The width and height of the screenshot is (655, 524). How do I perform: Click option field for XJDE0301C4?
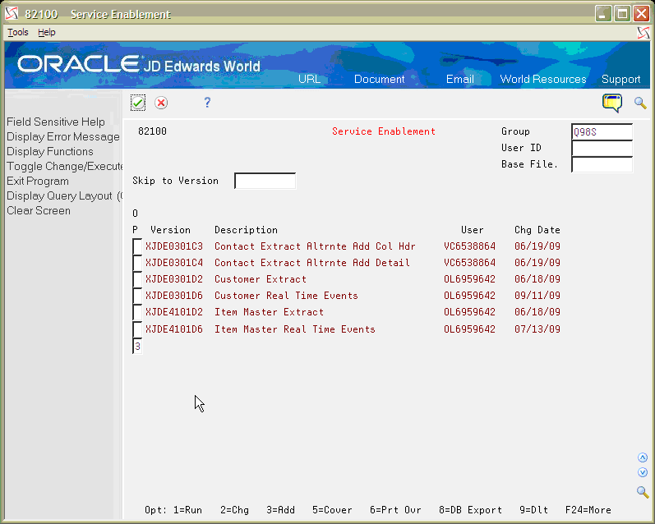pos(137,263)
